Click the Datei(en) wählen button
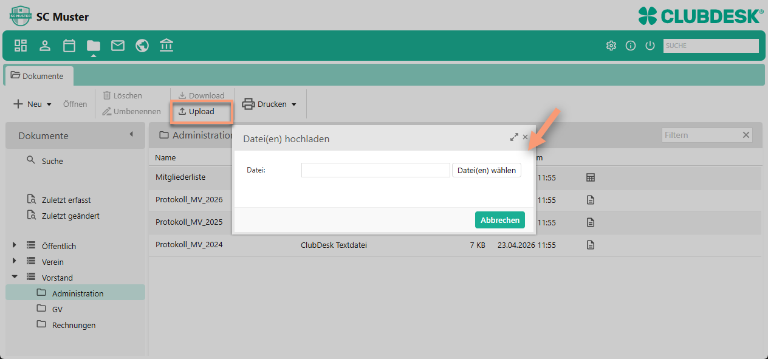The width and height of the screenshot is (768, 359). [x=487, y=170]
